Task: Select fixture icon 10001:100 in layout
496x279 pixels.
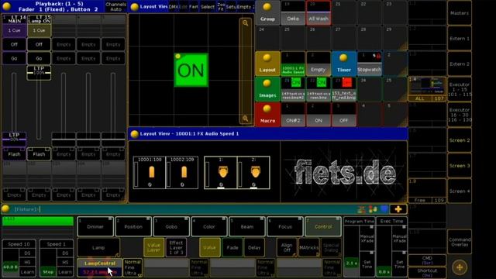Action: [150, 172]
